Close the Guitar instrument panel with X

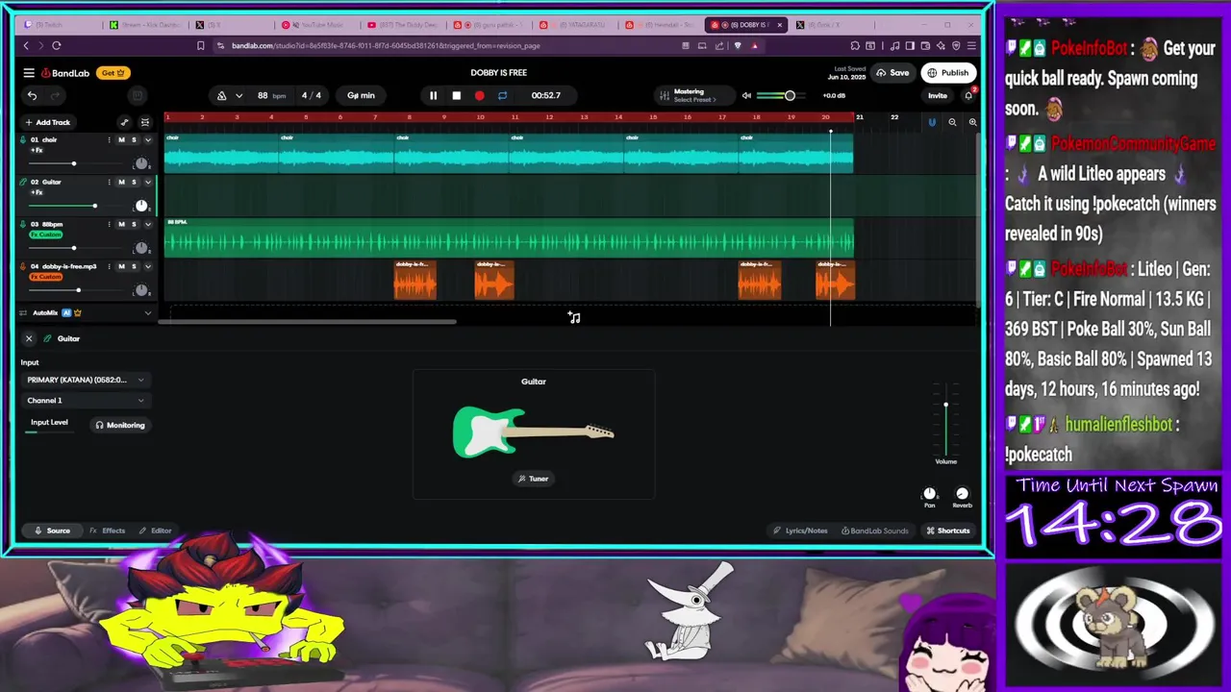(x=29, y=338)
